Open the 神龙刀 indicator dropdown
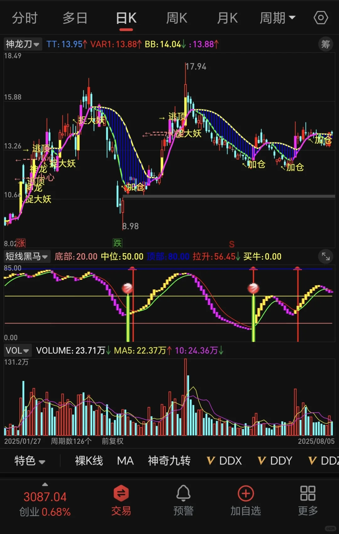The image size is (339, 534). coord(22,44)
